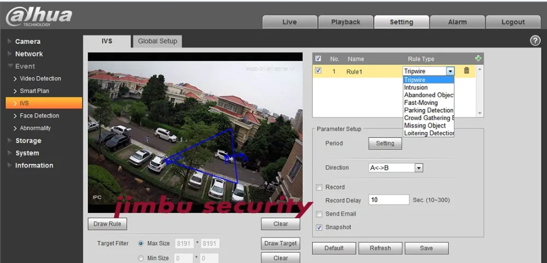Click the rule list scrollbar down arrow
This screenshot has height=263, width=547.
480,113
